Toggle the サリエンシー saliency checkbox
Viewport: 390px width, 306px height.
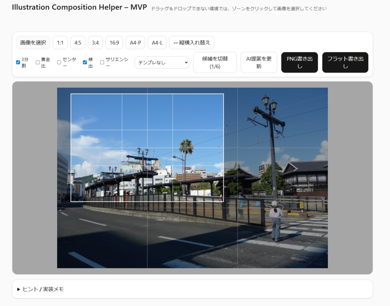click(x=102, y=62)
